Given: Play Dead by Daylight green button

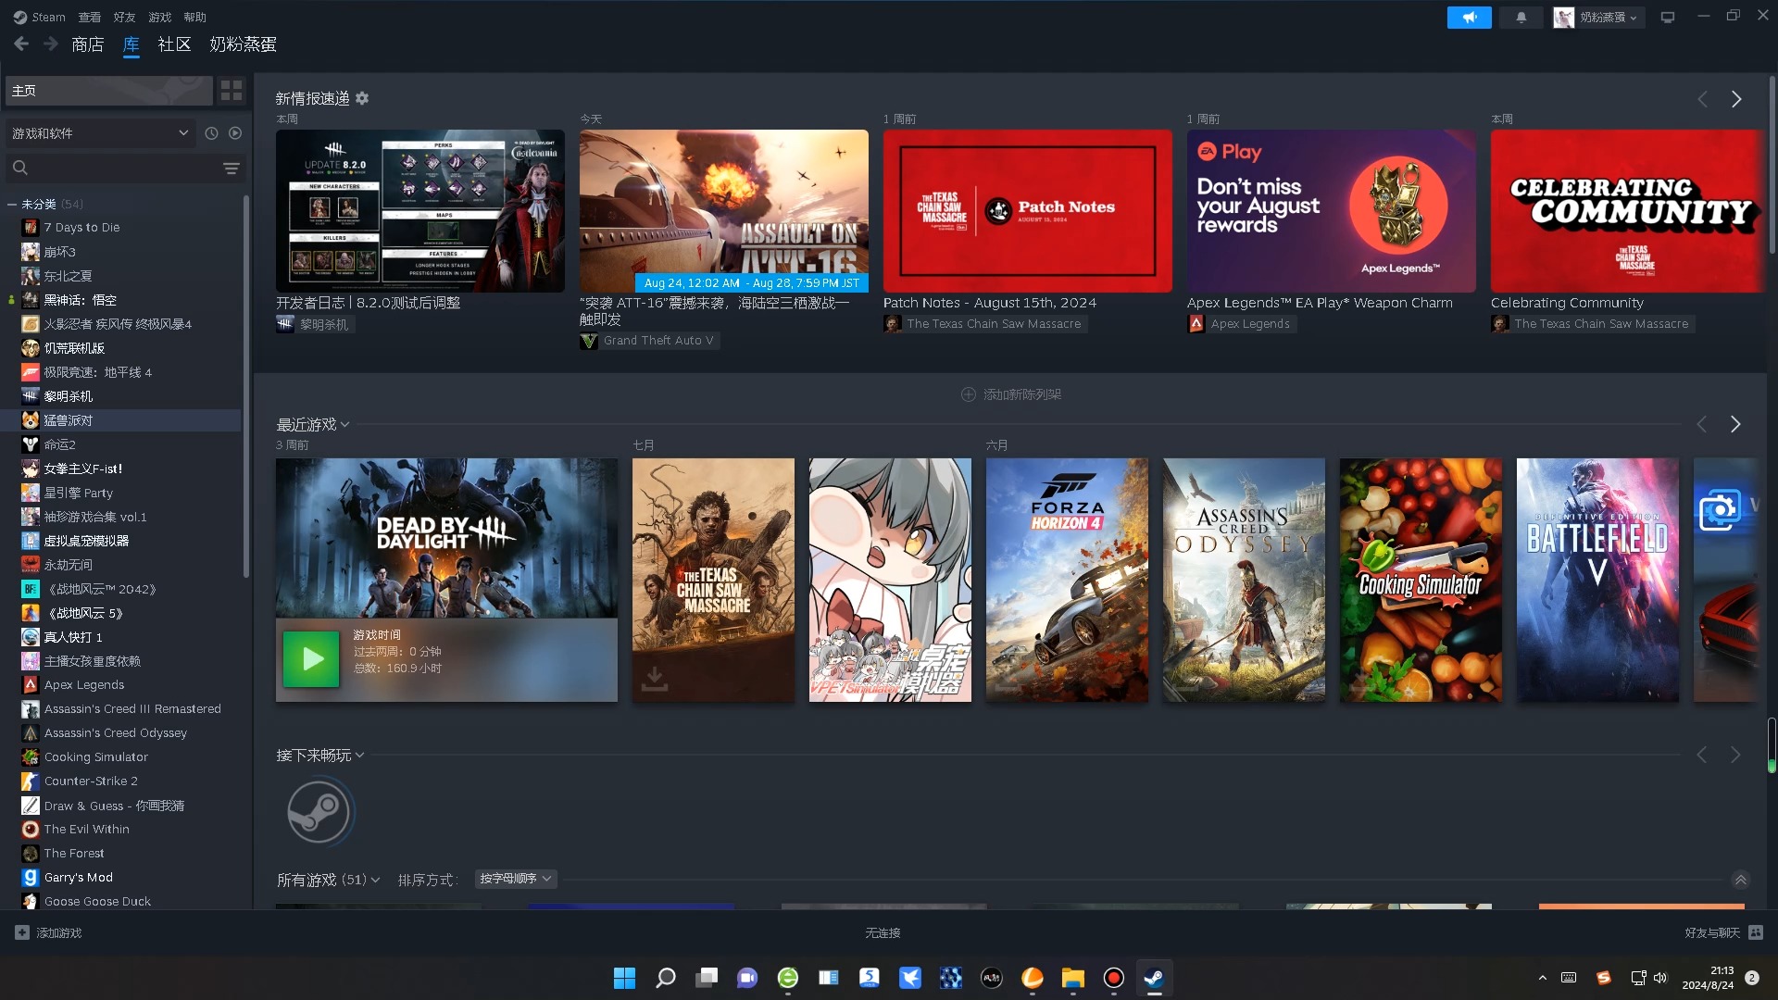Looking at the screenshot, I should [310, 658].
